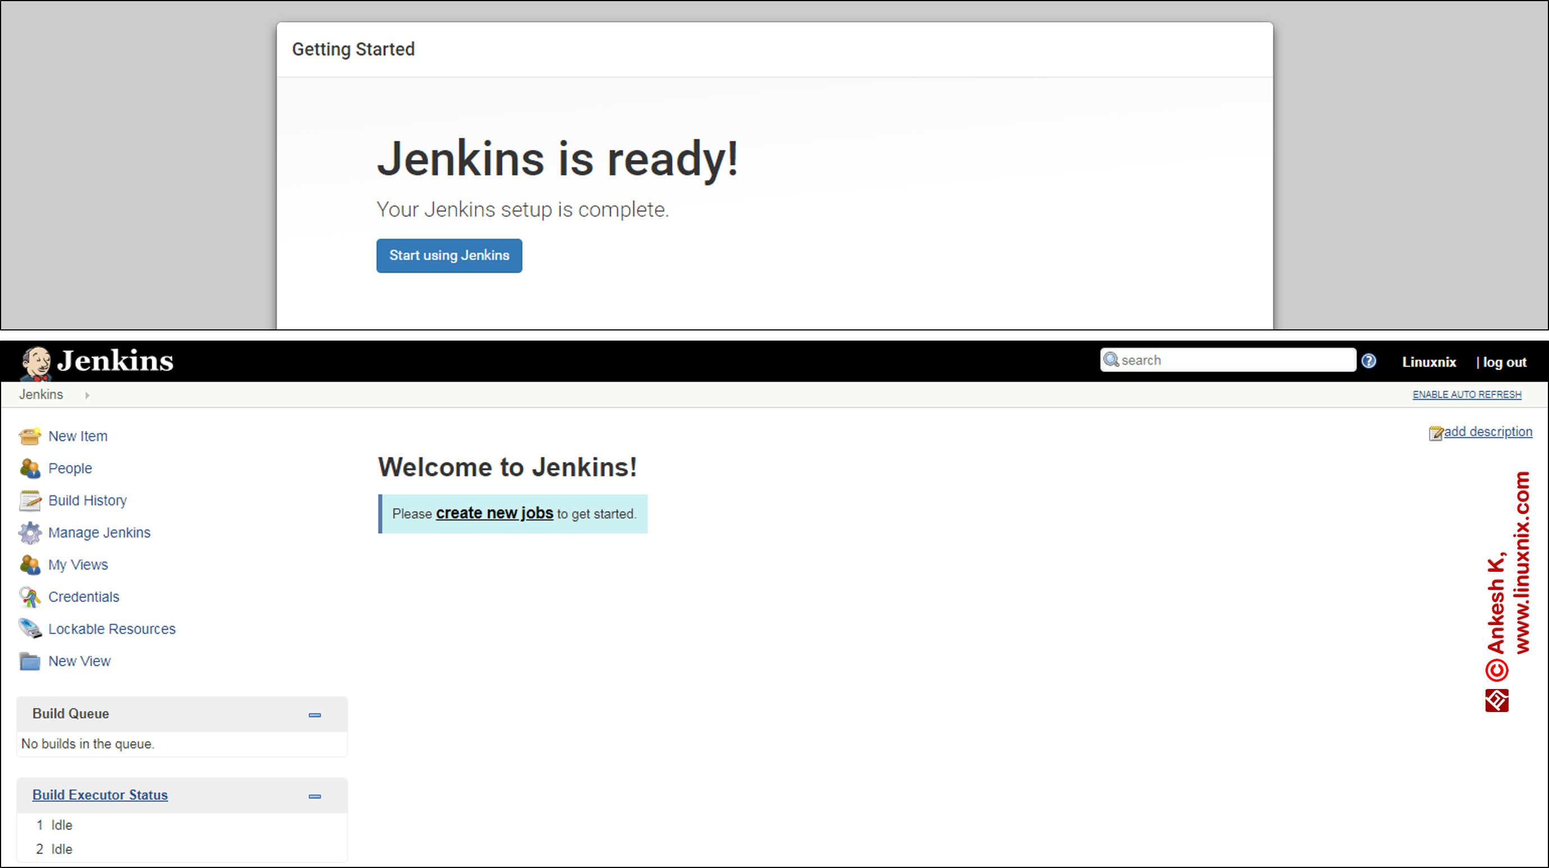This screenshot has height=868, width=1549.
Task: Click the New View folder icon
Action: pos(29,661)
